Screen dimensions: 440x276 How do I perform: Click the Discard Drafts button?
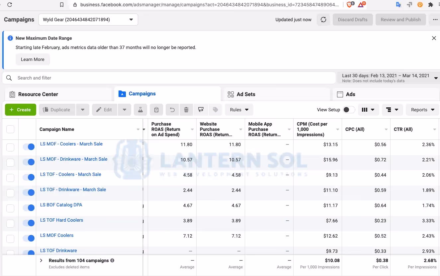[353, 20]
